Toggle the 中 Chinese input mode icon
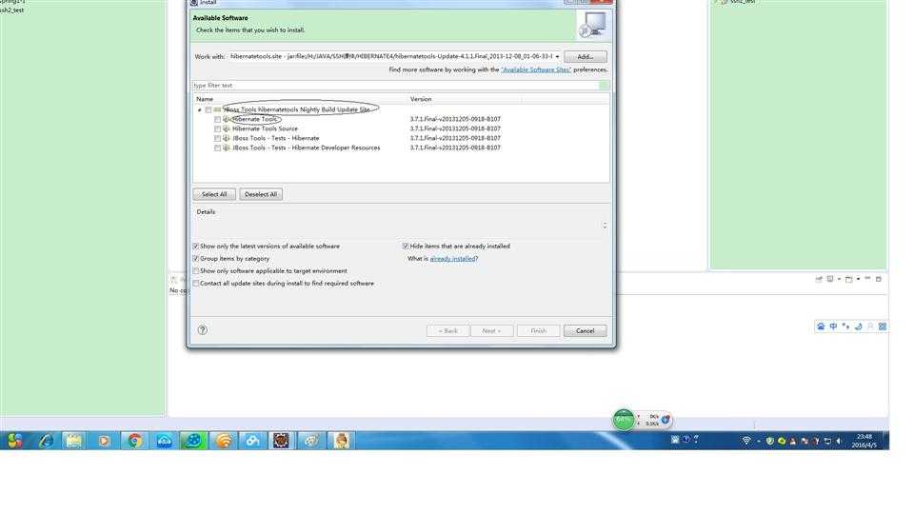This screenshot has width=914, height=514. click(833, 326)
